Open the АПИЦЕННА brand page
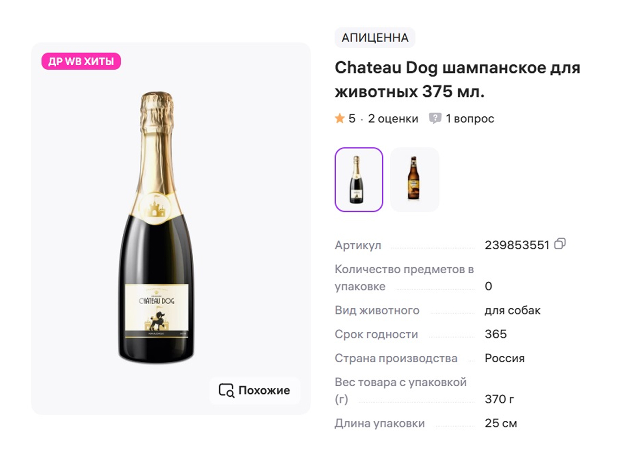This screenshot has width=633, height=457. (x=375, y=37)
